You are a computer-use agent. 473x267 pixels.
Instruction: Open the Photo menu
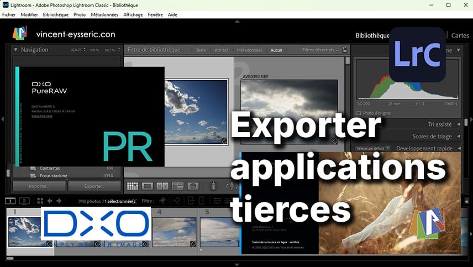tap(80, 14)
